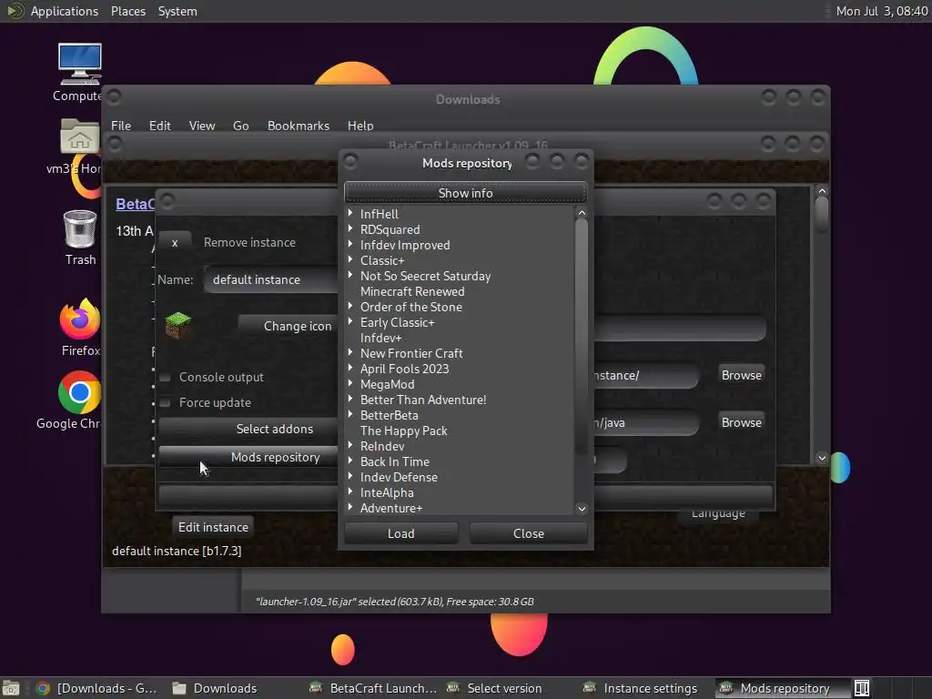
Task: Open the Computer desktop icon
Action: [80, 65]
